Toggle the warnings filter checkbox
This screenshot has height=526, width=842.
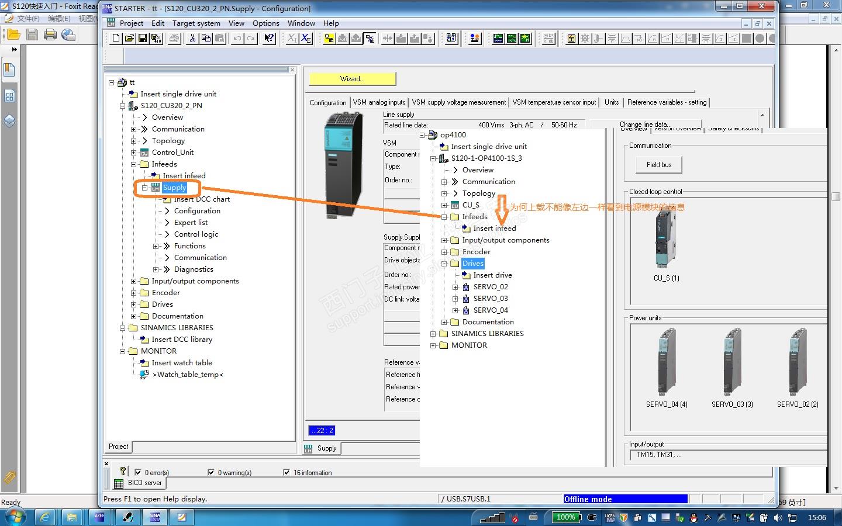pyautogui.click(x=211, y=472)
